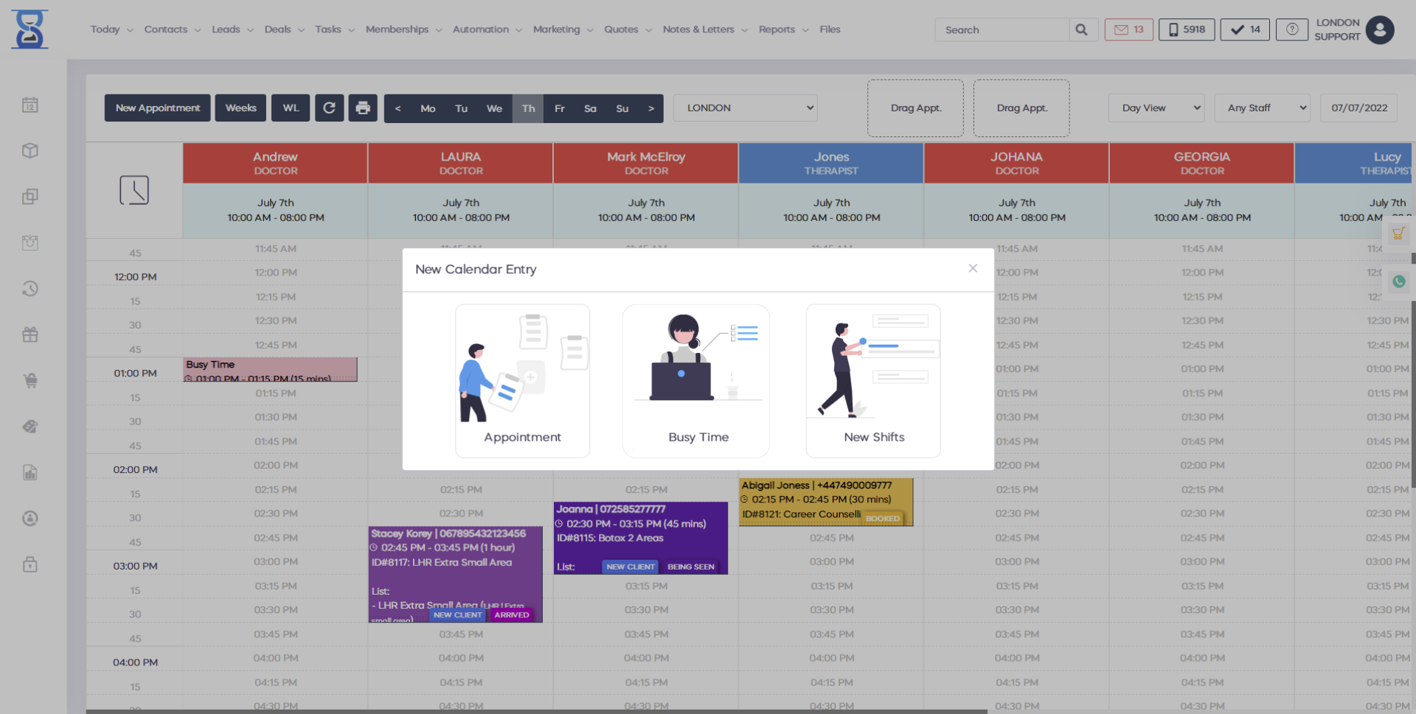The width and height of the screenshot is (1416, 714).
Task: Click the date field showing 07/07/2022
Action: (x=1358, y=108)
